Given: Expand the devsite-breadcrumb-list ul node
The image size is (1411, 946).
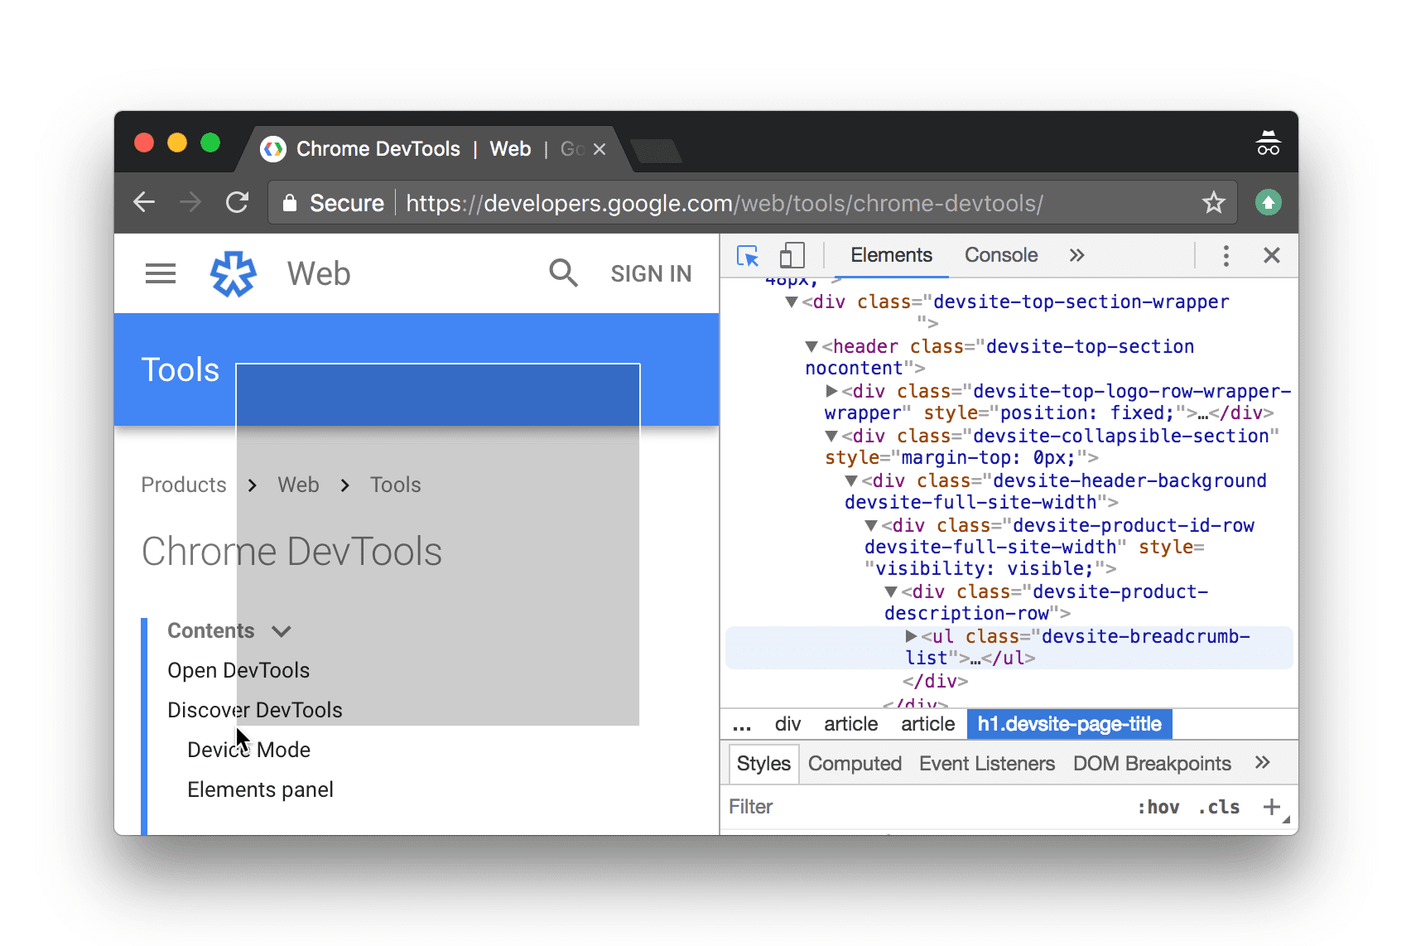Looking at the screenshot, I should (x=911, y=636).
